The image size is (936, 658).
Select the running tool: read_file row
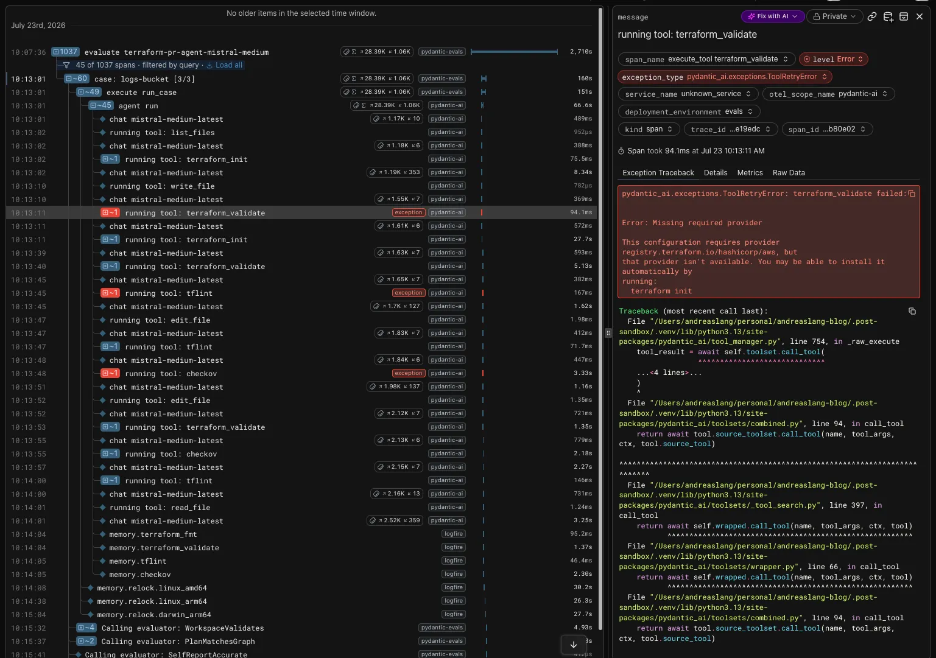coord(301,507)
